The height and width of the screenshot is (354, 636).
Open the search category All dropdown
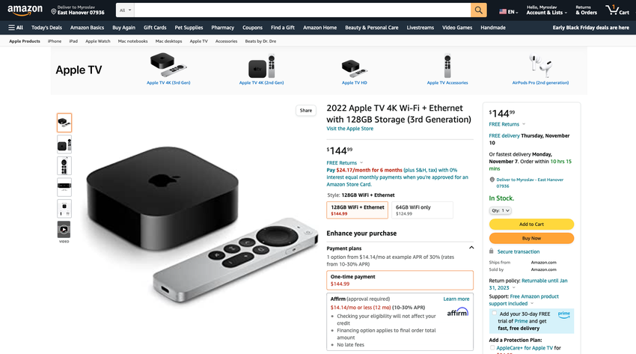click(126, 10)
